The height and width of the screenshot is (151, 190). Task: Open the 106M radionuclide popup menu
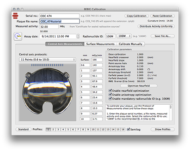(124, 36)
